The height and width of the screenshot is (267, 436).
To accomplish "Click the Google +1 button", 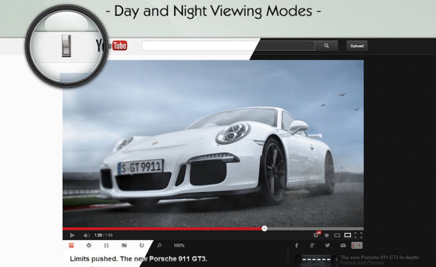I will [x=357, y=245].
